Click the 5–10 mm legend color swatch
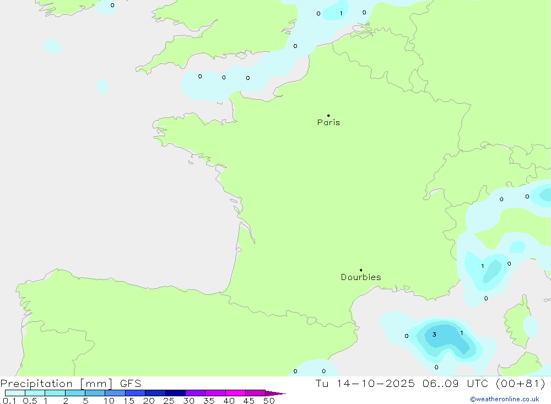The image size is (551, 404). coord(95,393)
